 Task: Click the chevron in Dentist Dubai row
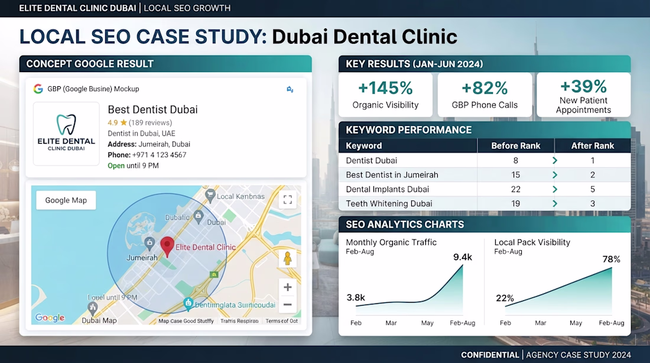click(x=555, y=161)
